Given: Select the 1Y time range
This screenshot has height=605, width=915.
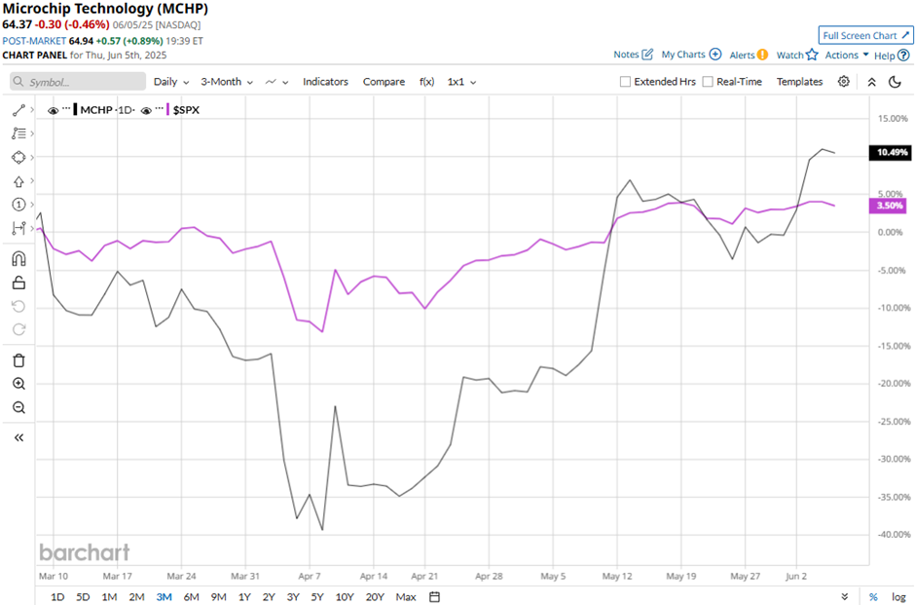Looking at the screenshot, I should point(244,597).
